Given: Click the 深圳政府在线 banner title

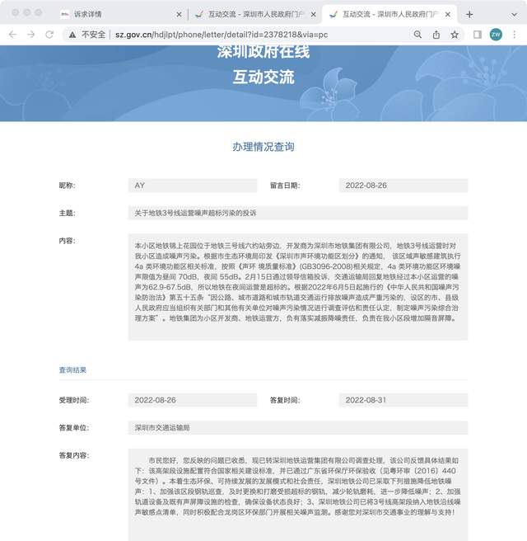Looking at the screenshot, I should coord(263,53).
